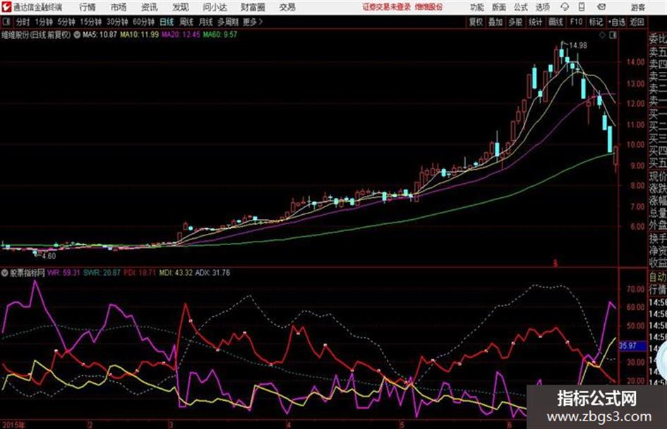
Task: Open the F10 company info button
Action: click(x=577, y=22)
